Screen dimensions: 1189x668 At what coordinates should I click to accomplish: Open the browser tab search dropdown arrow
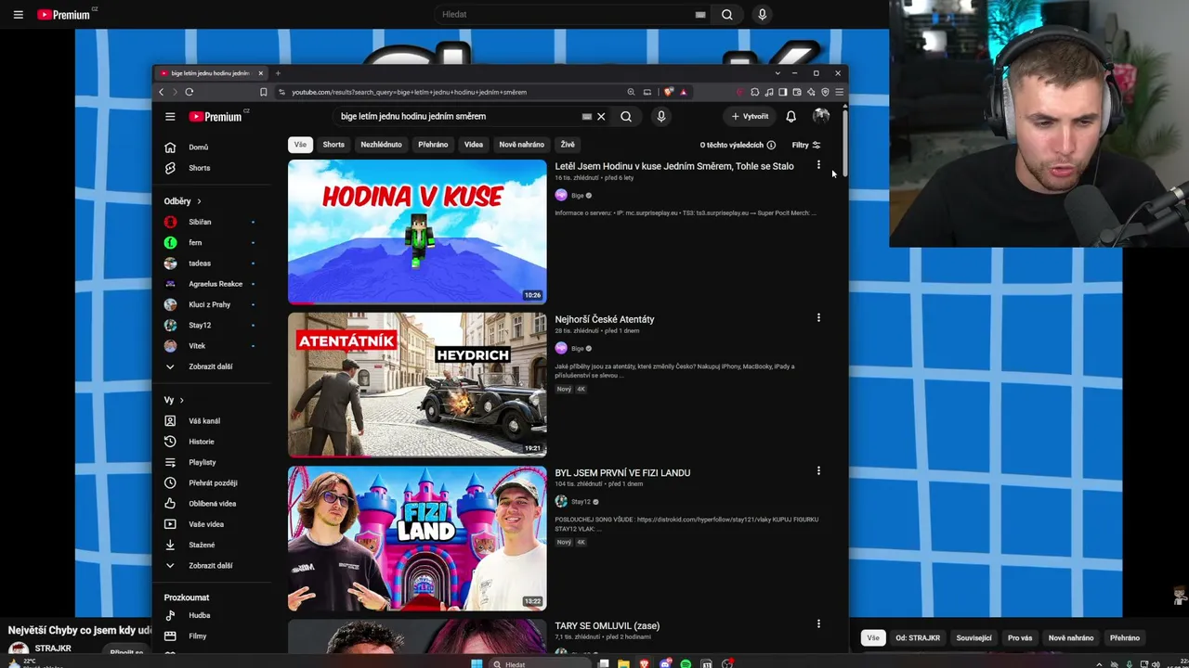pyautogui.click(x=777, y=73)
